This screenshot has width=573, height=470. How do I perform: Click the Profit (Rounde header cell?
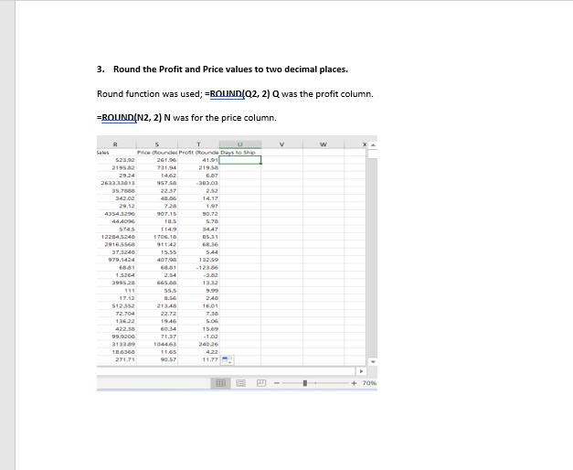point(198,152)
